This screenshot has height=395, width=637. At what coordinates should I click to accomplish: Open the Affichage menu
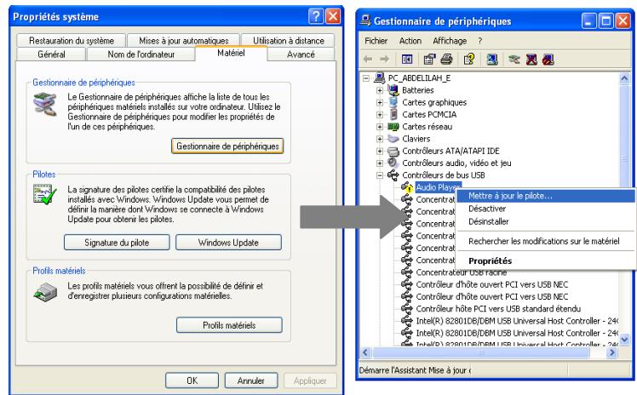pos(450,40)
